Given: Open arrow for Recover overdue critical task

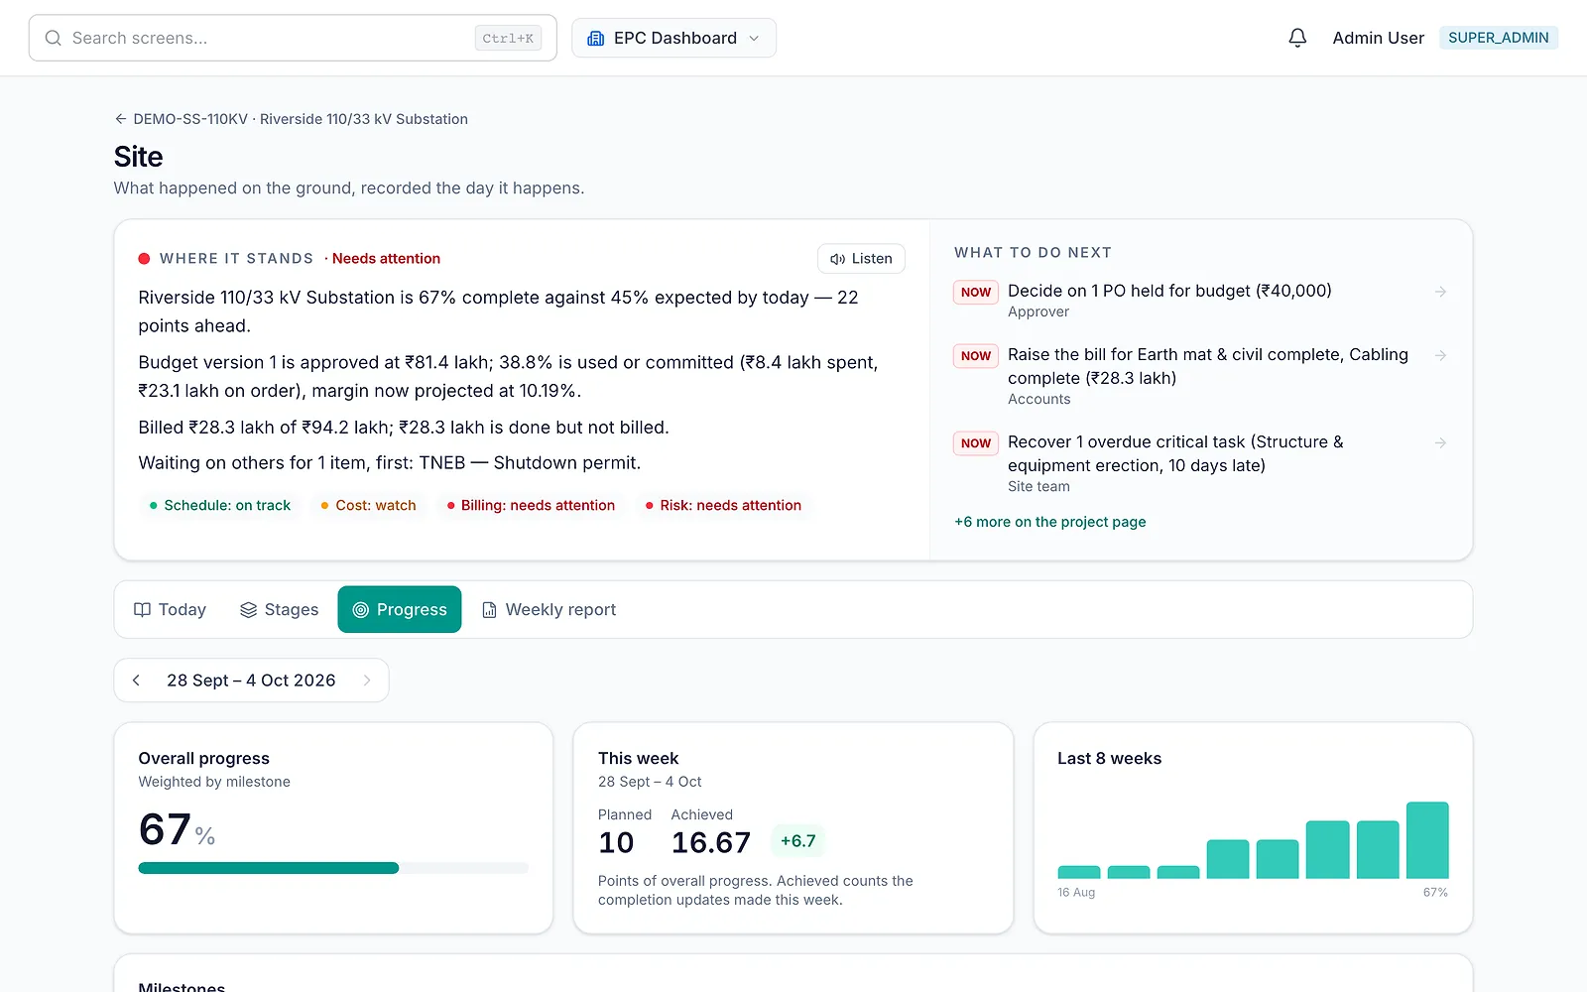Looking at the screenshot, I should click(1440, 442).
